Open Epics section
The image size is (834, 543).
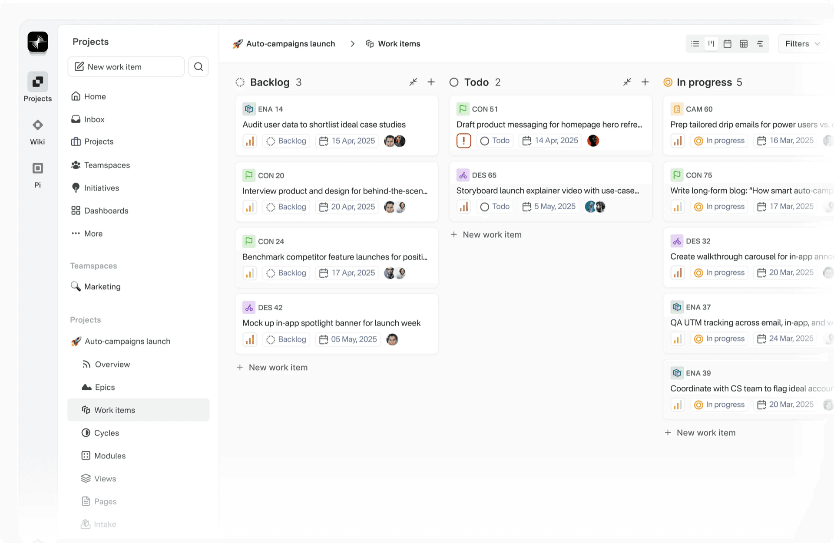pos(99,387)
